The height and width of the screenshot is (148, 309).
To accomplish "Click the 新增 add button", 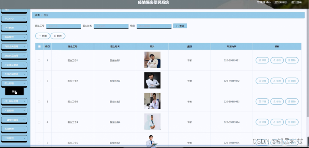I will click(42, 36).
